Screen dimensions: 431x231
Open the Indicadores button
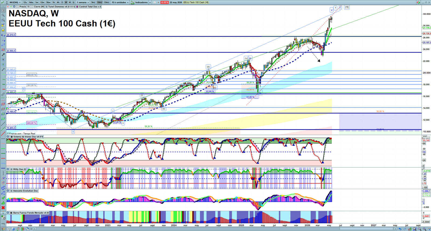(140, 2)
